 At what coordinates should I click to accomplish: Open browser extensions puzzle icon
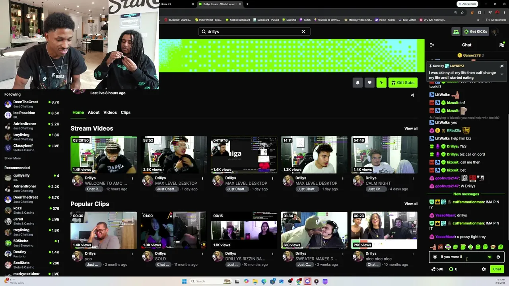coord(480,12)
